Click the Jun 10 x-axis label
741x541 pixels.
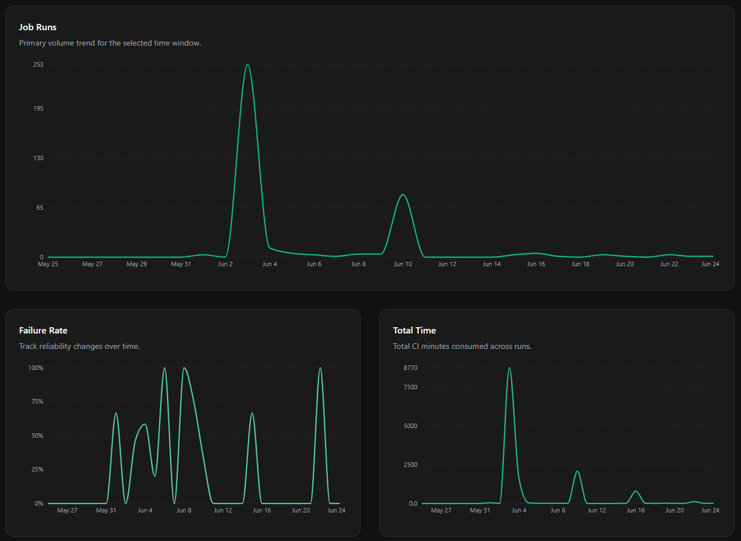(x=403, y=264)
